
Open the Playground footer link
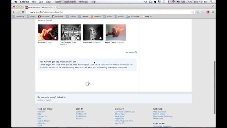(120, 118)
